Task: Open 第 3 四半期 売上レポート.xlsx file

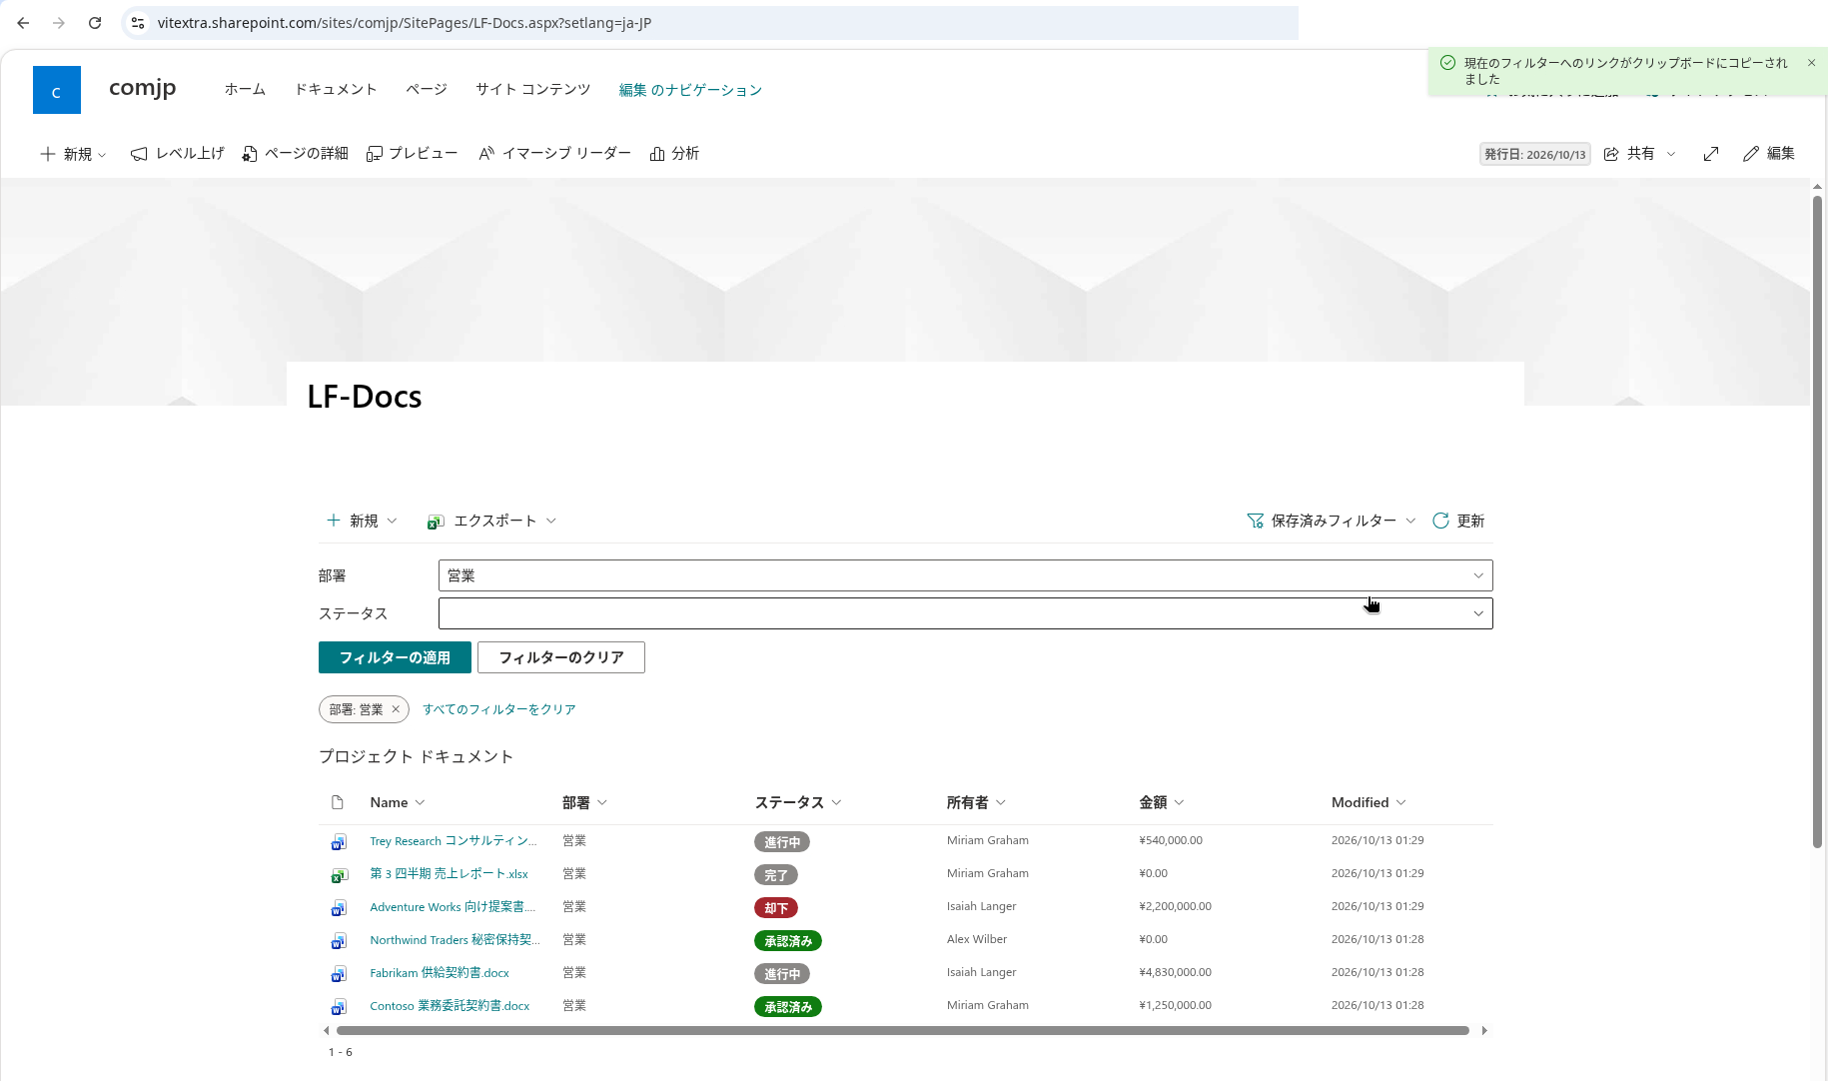Action: click(449, 874)
